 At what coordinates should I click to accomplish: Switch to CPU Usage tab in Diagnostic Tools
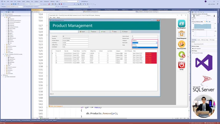tap(212, 40)
